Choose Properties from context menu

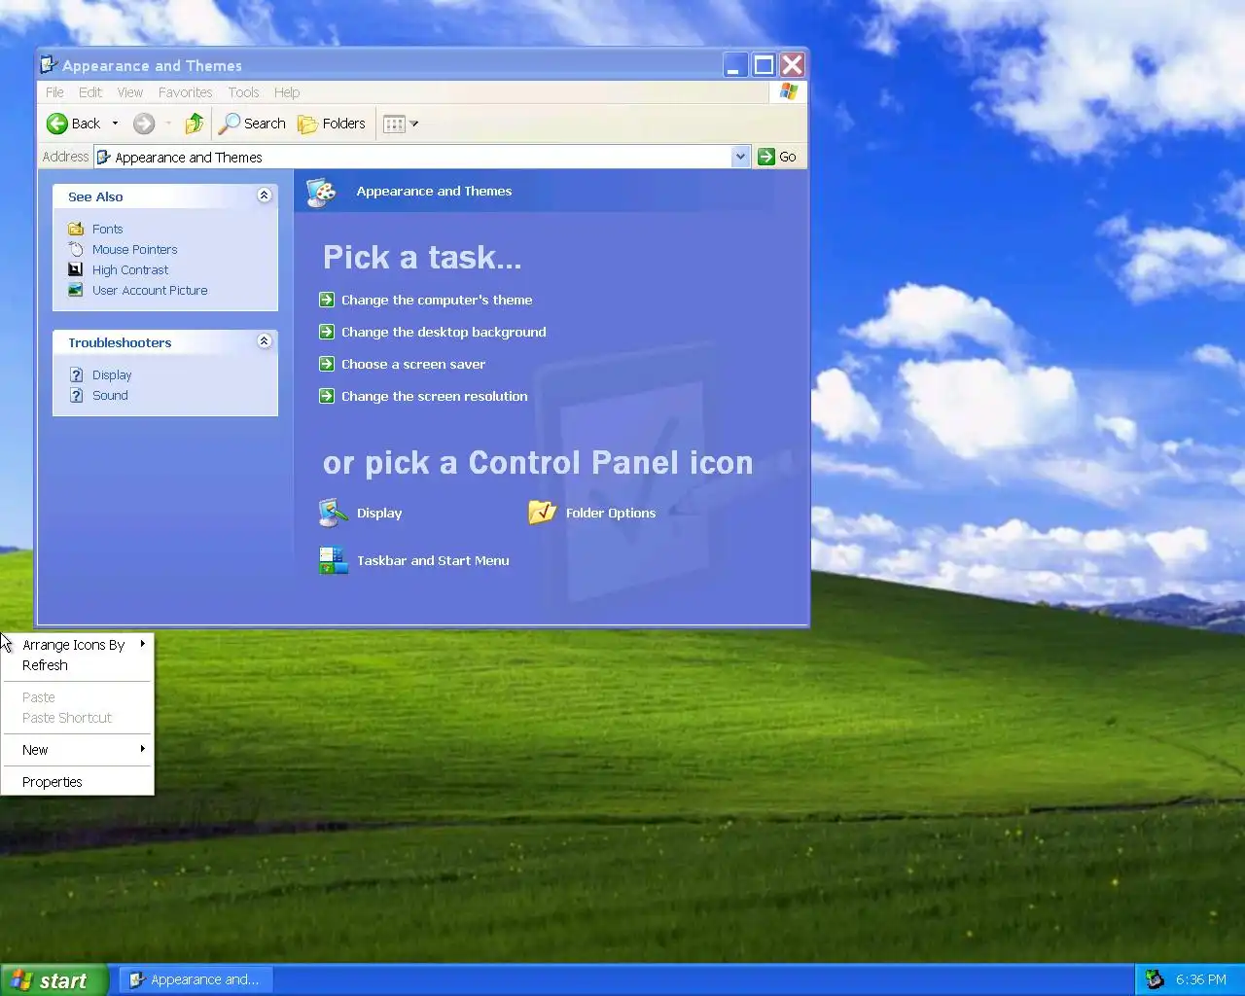pyautogui.click(x=78, y=782)
